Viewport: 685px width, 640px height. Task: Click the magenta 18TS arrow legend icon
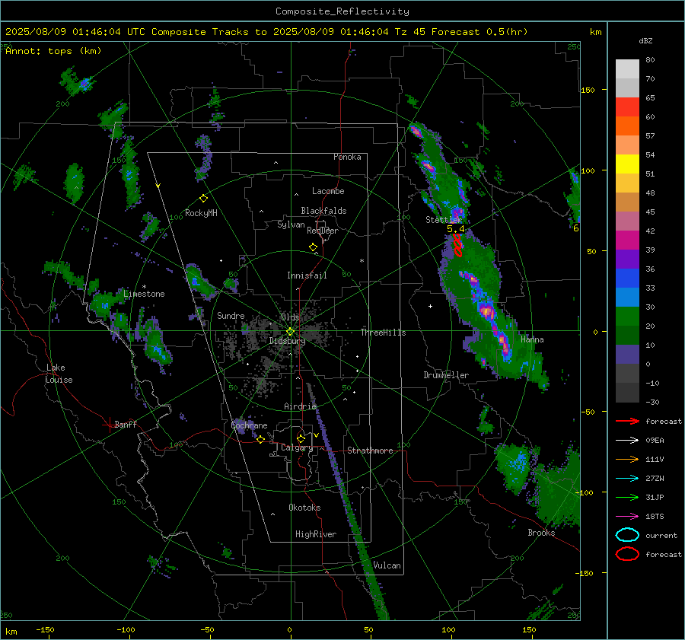627,517
